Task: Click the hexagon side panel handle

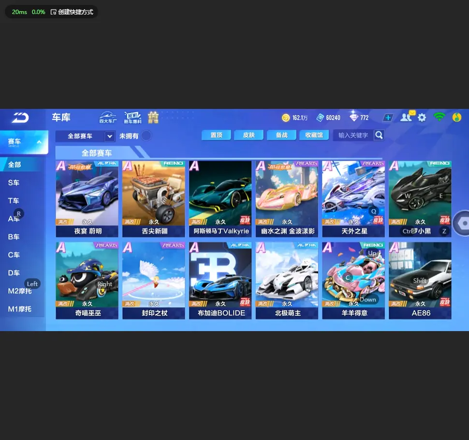Action: point(463,223)
